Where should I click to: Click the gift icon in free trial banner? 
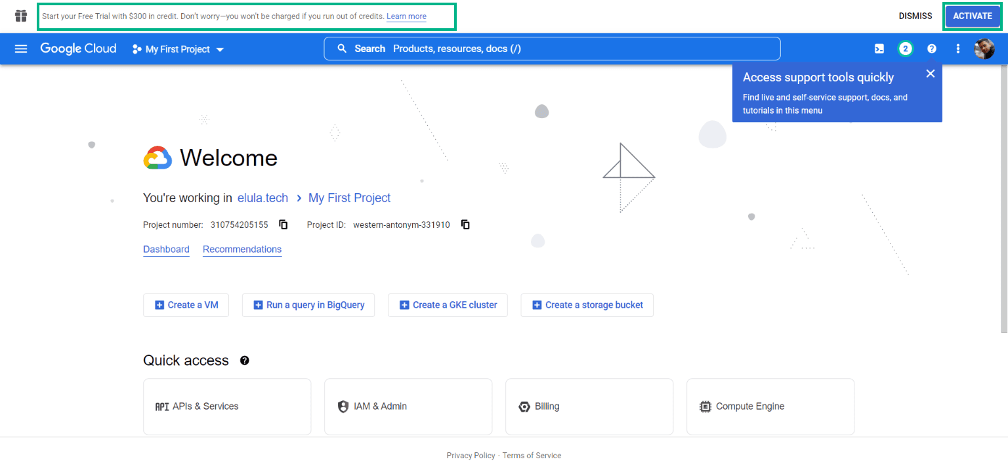21,16
